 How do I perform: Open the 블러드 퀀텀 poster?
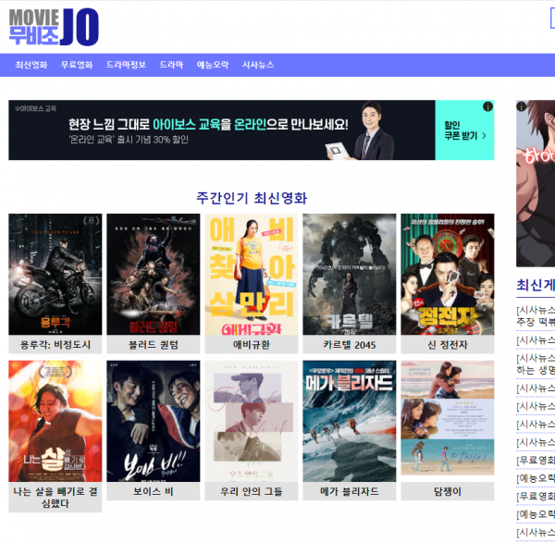(154, 275)
